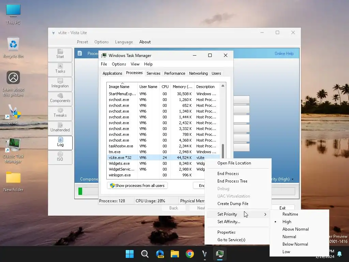Sort by the Memory column header

pos(182,87)
